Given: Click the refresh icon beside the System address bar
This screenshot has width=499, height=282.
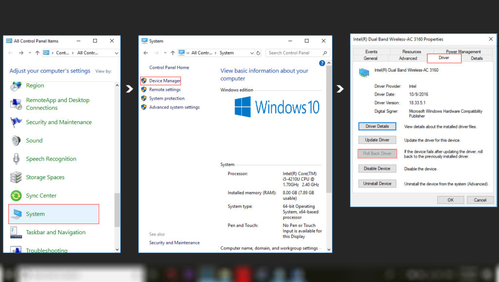Looking at the screenshot, I should coord(258,53).
